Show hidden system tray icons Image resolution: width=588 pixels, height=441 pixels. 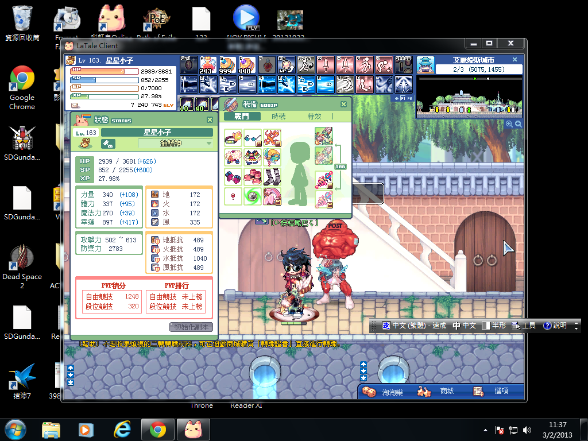[x=486, y=430]
